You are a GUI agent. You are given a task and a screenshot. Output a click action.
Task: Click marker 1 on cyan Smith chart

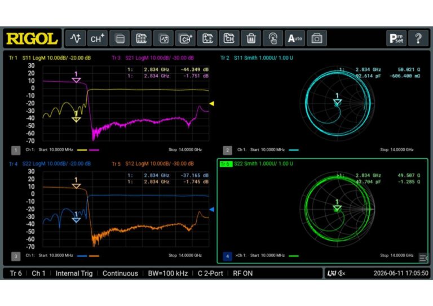pyautogui.click(x=337, y=102)
